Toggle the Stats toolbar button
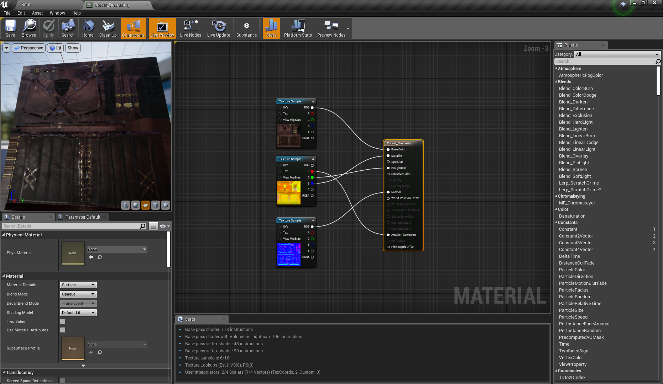The height and width of the screenshot is (384, 663). point(271,28)
